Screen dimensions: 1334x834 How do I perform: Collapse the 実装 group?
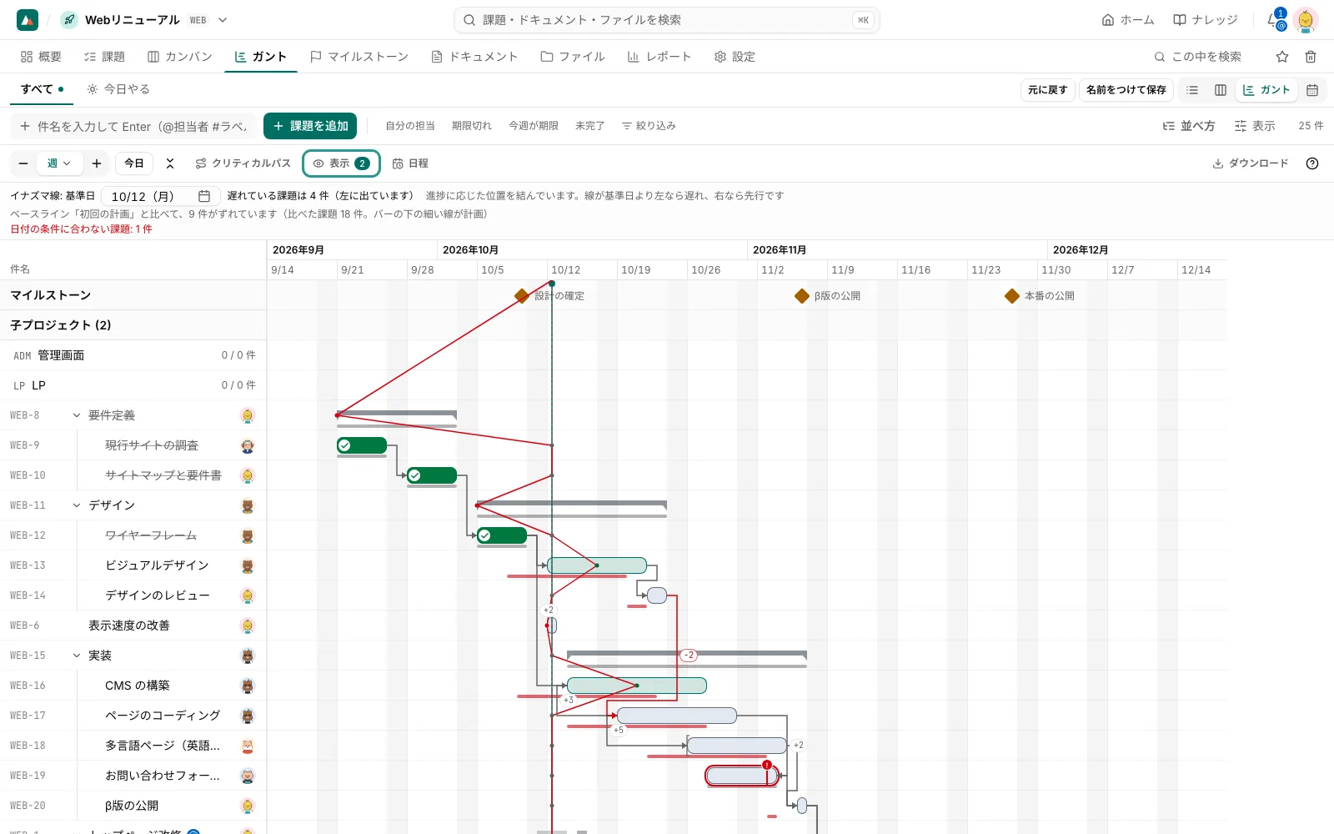pyautogui.click(x=77, y=656)
